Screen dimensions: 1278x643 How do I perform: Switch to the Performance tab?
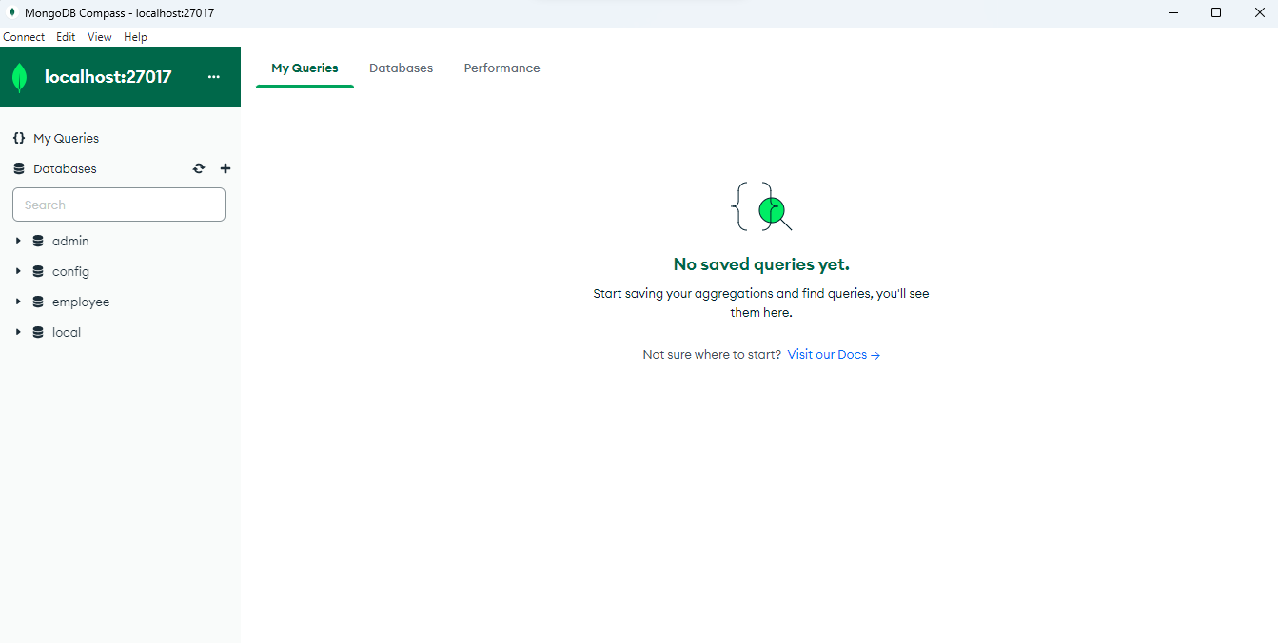coord(501,68)
